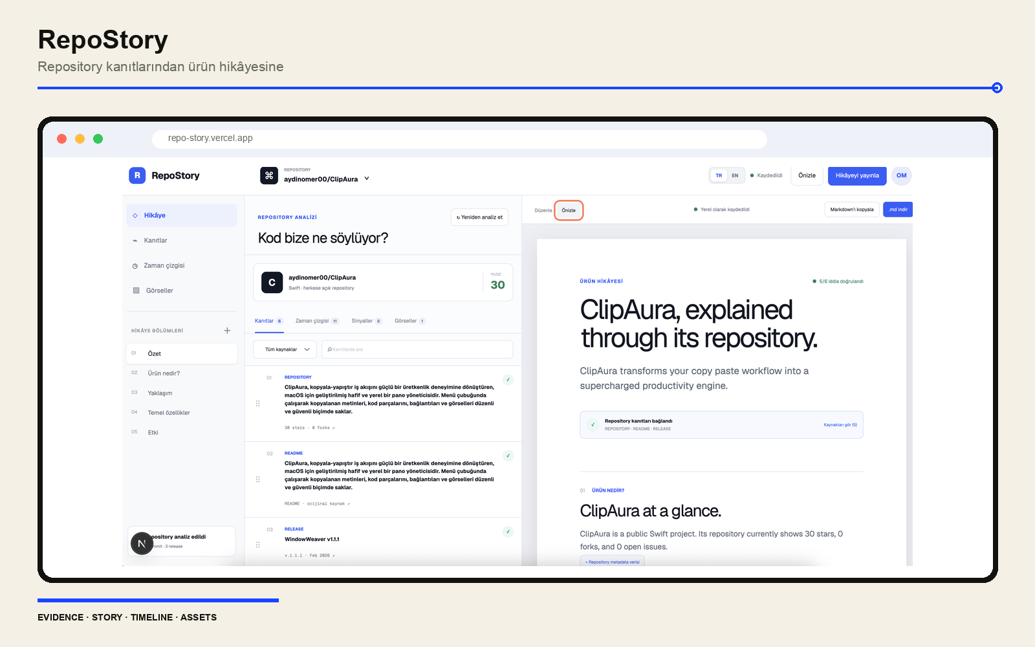Click the drag handle of RELEASE evidence row
Screen dimensions: 1035x647
tap(257, 545)
